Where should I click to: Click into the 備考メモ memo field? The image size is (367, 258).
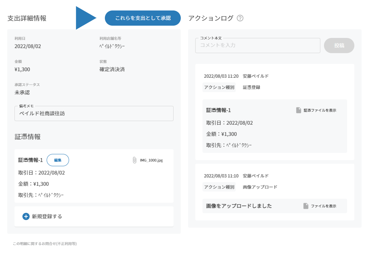[94, 113]
